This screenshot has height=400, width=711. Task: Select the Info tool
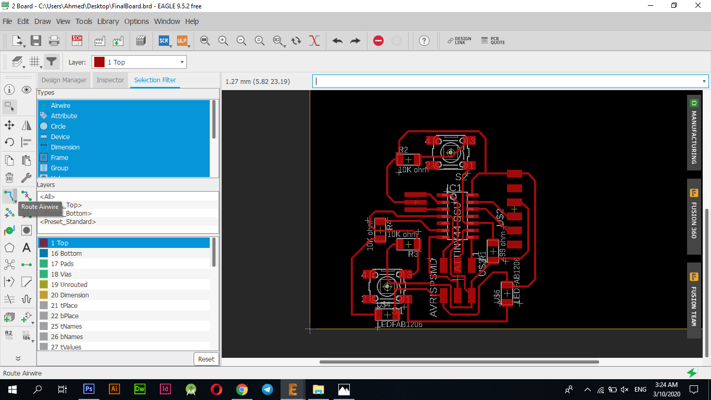coord(9,90)
